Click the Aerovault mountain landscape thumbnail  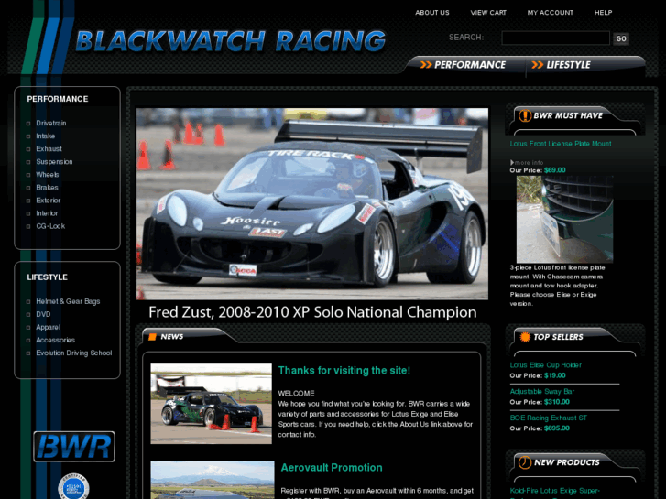coord(213,480)
